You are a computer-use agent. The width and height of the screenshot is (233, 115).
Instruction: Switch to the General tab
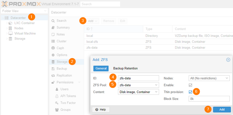[101, 69]
